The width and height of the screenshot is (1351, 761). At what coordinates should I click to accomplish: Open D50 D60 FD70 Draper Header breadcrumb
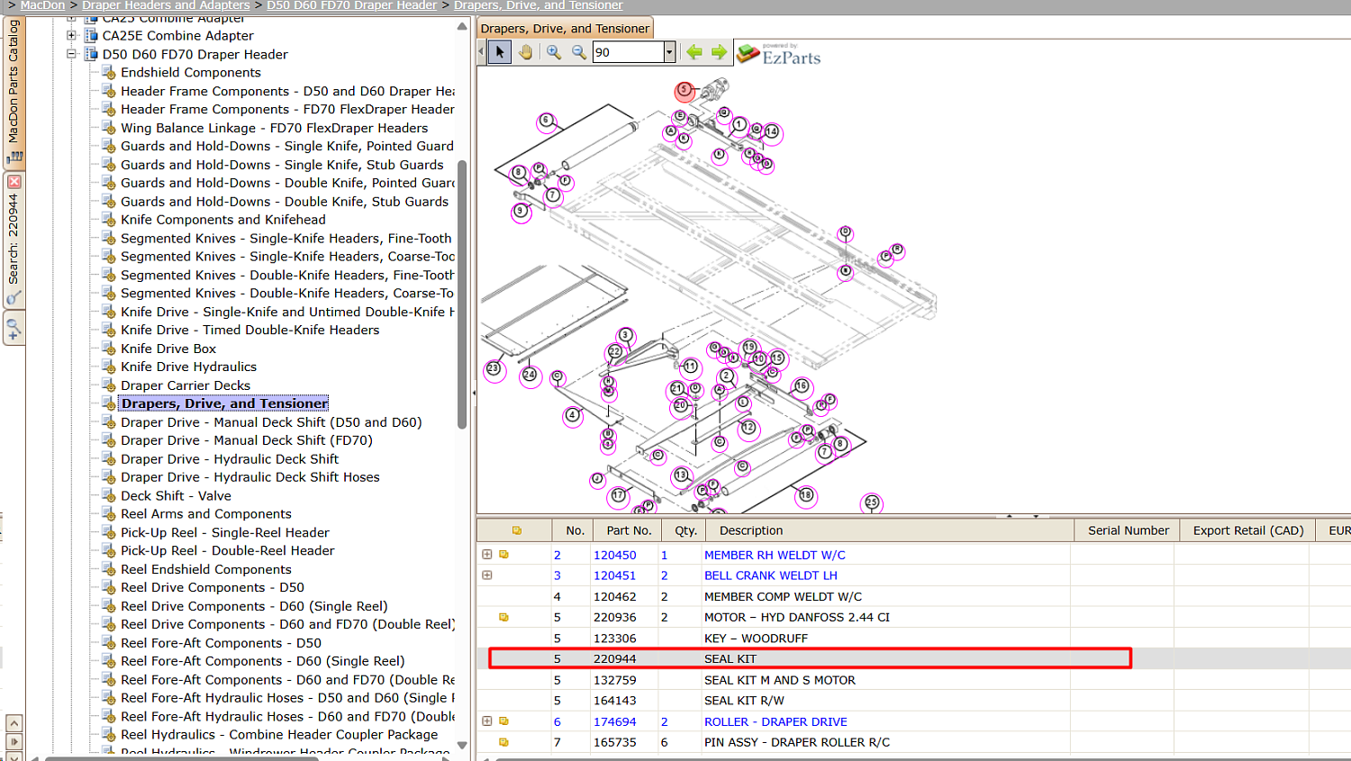click(351, 5)
